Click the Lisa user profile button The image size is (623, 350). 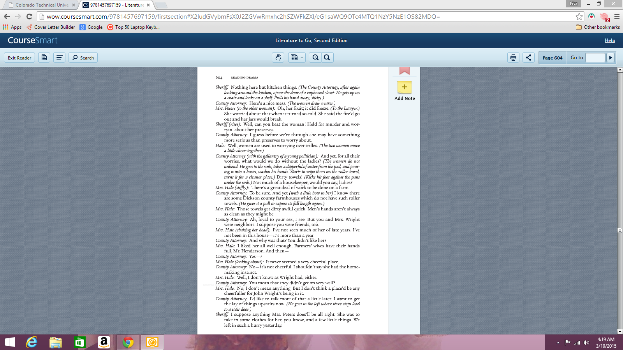pos(574,3)
